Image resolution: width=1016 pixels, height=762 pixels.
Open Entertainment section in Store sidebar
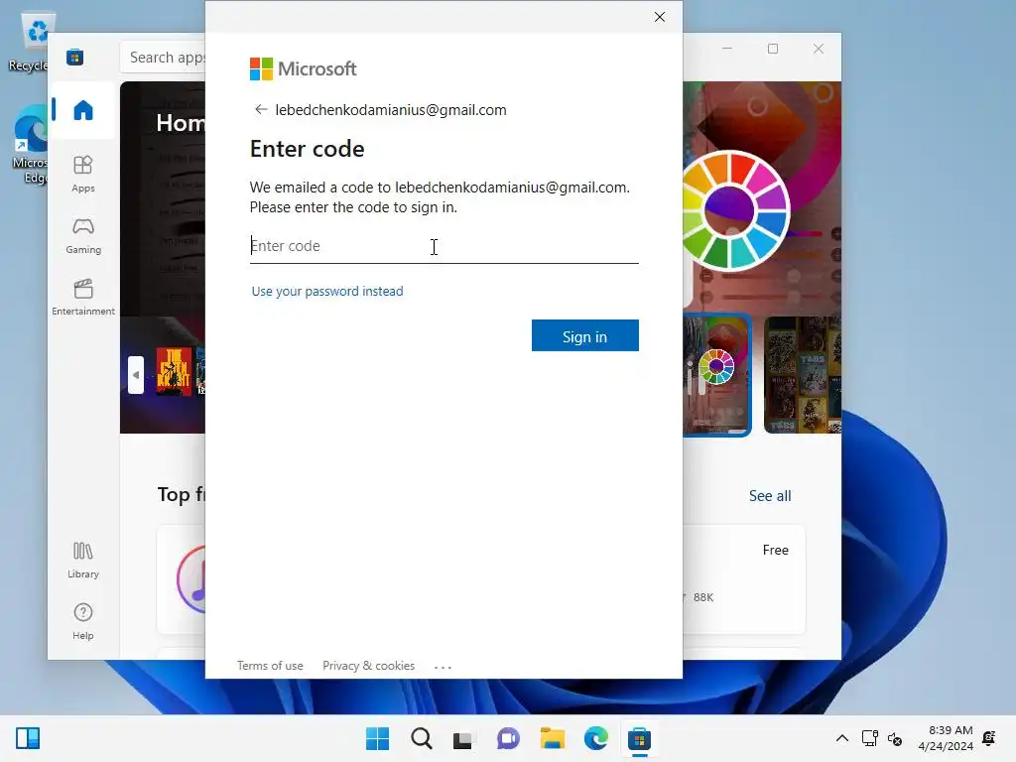(x=83, y=297)
